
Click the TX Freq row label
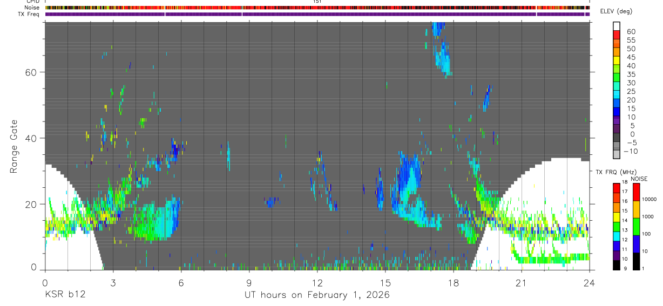(29, 14)
